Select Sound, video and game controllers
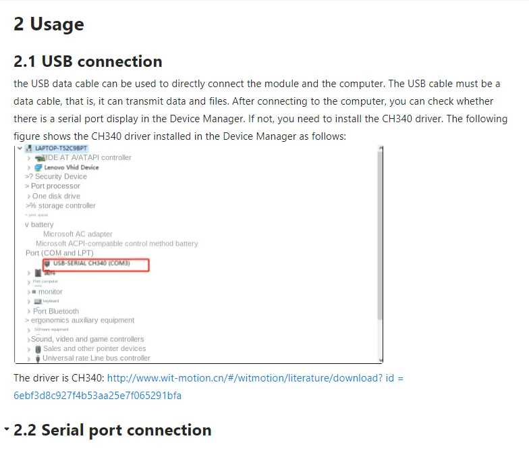 [x=88, y=339]
